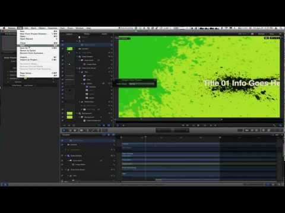Toggle the checkbox of highlighted Timeline row
The image size is (285, 213).
(62, 141)
